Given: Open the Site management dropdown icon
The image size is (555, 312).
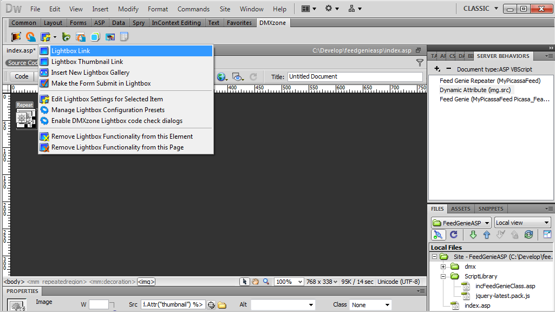Looking at the screenshot, I should tap(355, 9).
